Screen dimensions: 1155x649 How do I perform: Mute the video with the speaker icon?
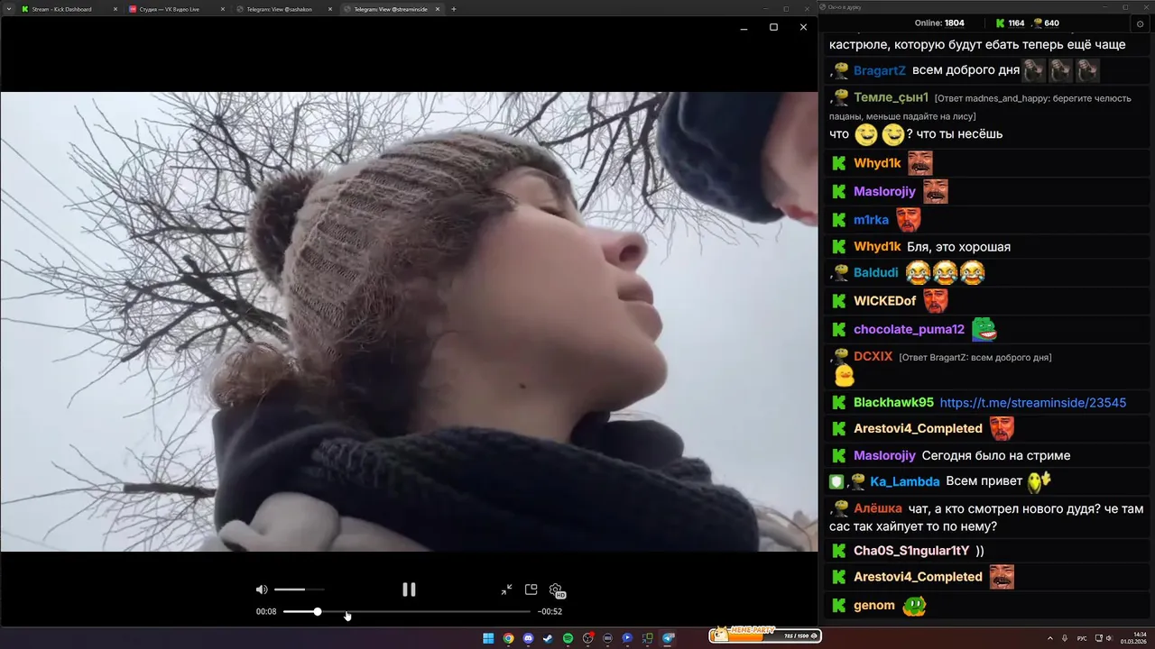(x=262, y=590)
